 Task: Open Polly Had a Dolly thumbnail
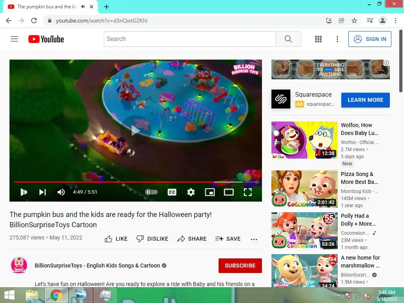(304, 231)
